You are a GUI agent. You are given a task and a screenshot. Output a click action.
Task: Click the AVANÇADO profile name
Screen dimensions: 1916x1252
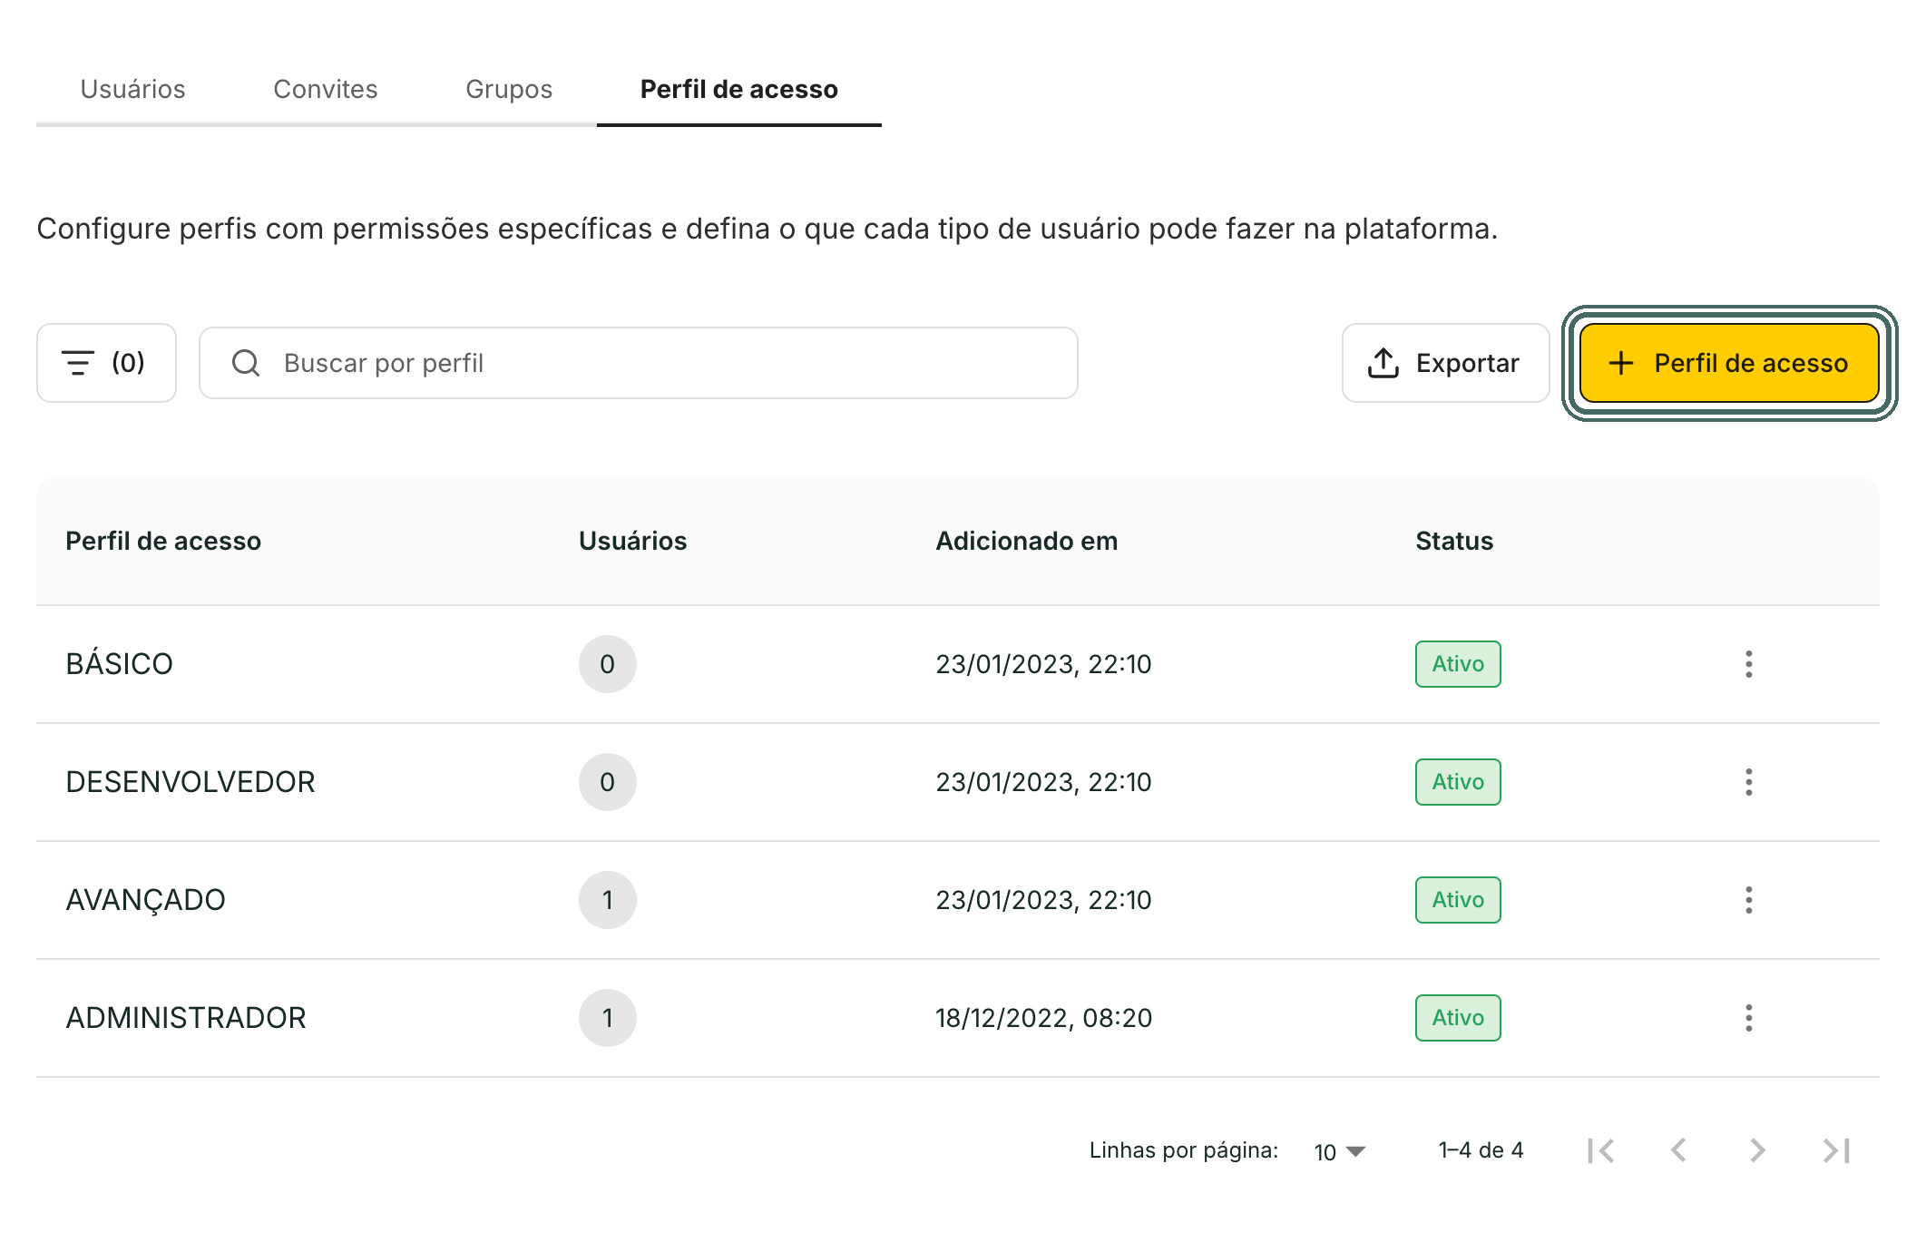point(145,900)
